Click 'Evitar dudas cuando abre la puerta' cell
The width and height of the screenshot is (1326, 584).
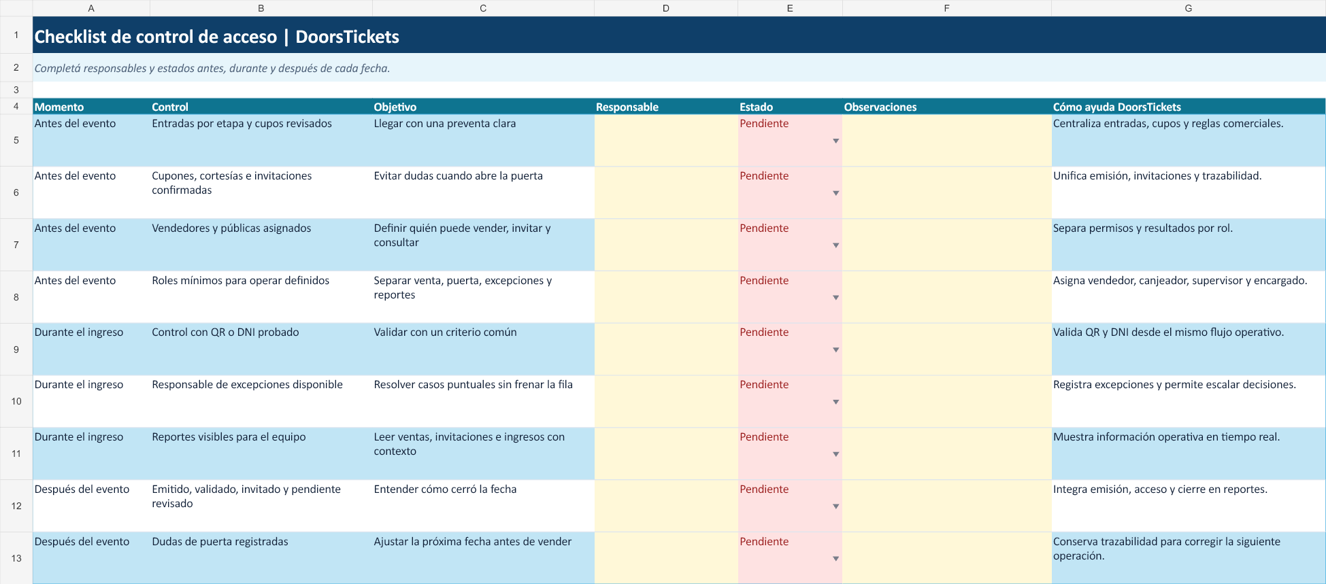[483, 192]
